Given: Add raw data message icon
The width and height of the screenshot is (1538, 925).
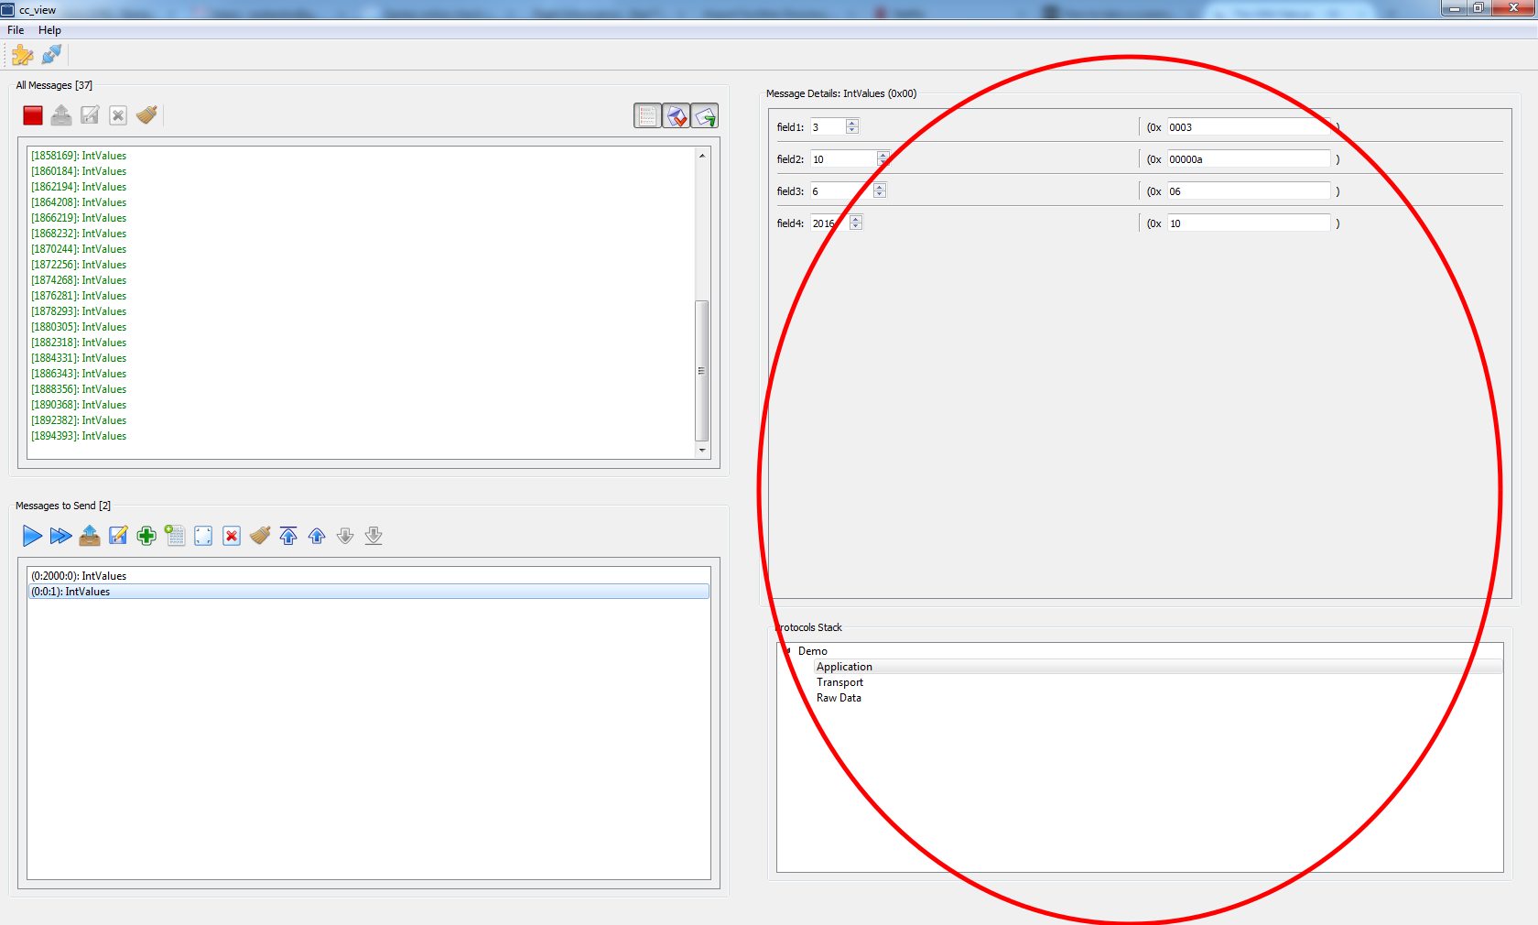Looking at the screenshot, I should (x=175, y=536).
